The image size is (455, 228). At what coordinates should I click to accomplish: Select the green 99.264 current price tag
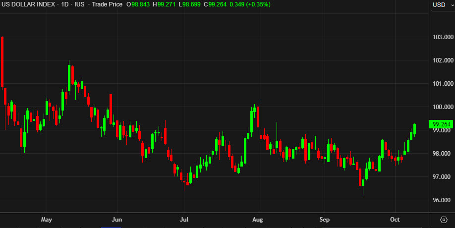point(441,124)
